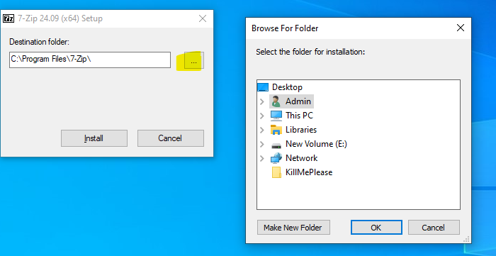Select the Admin folder label
496x256 pixels.
tap(298, 101)
